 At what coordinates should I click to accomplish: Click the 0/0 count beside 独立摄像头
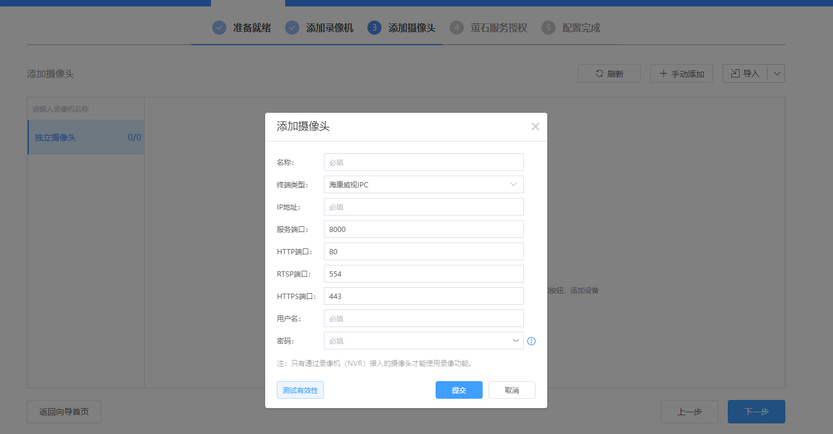[x=134, y=137]
